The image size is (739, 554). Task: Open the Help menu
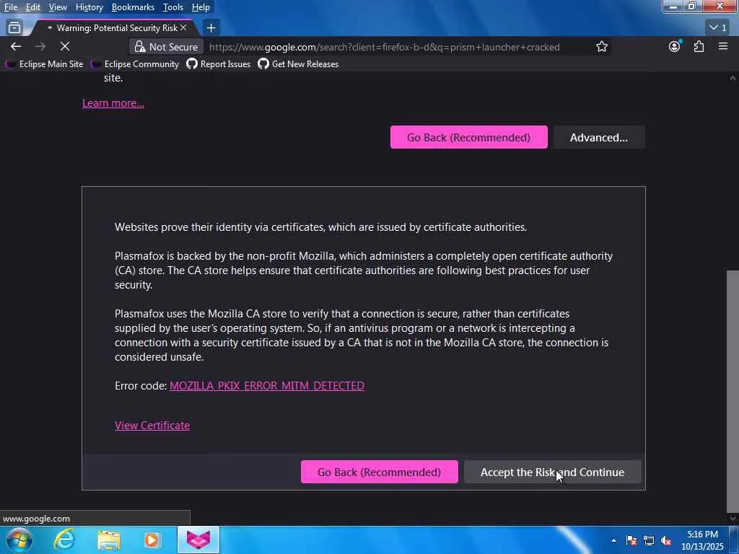(x=201, y=7)
